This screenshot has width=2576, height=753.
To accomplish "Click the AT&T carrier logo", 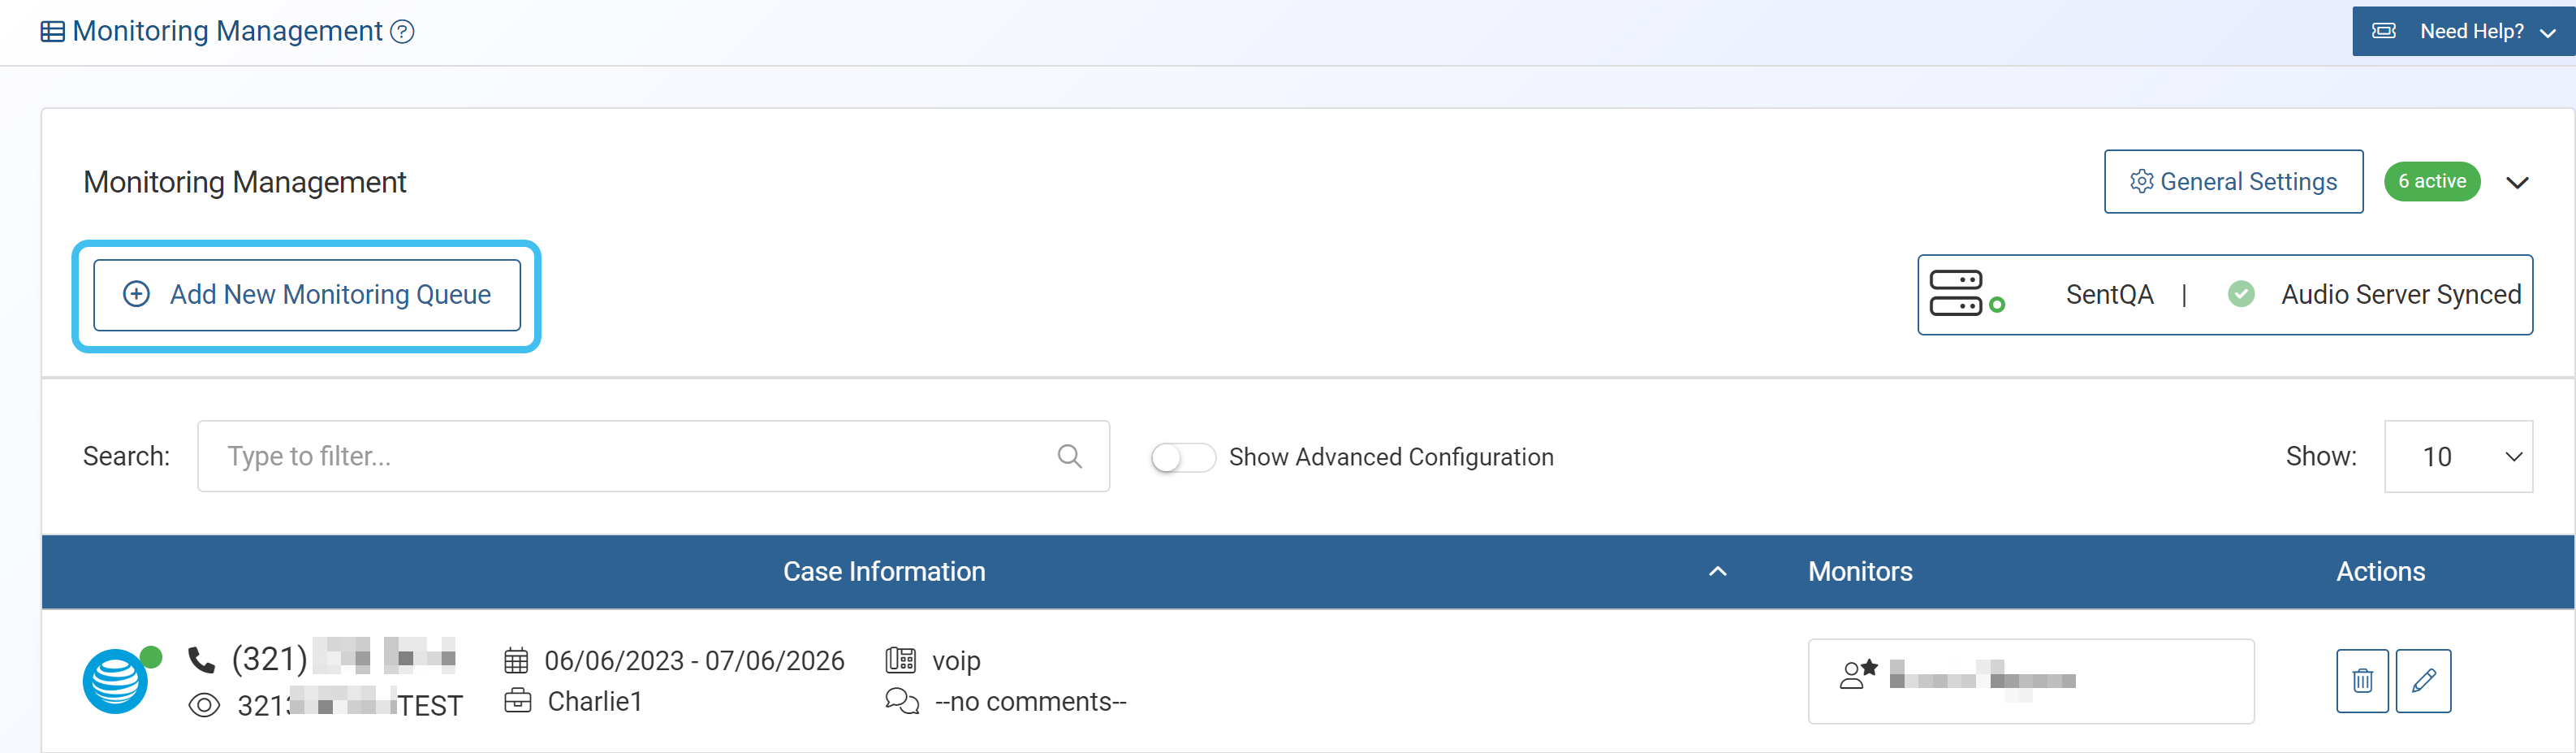I will [x=115, y=681].
